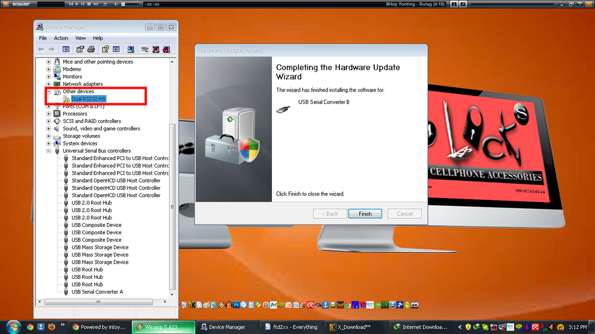
Task: Expand the Processors node
Action: (x=49, y=114)
